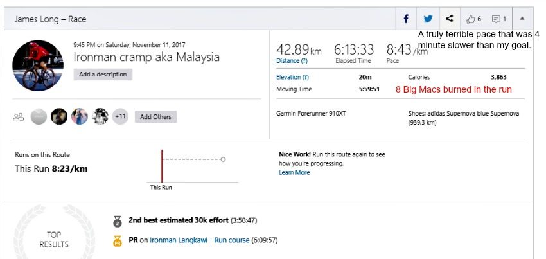This screenshot has height=259, width=546.
Task: Click the gold PR medal icon
Action: pyautogui.click(x=117, y=241)
